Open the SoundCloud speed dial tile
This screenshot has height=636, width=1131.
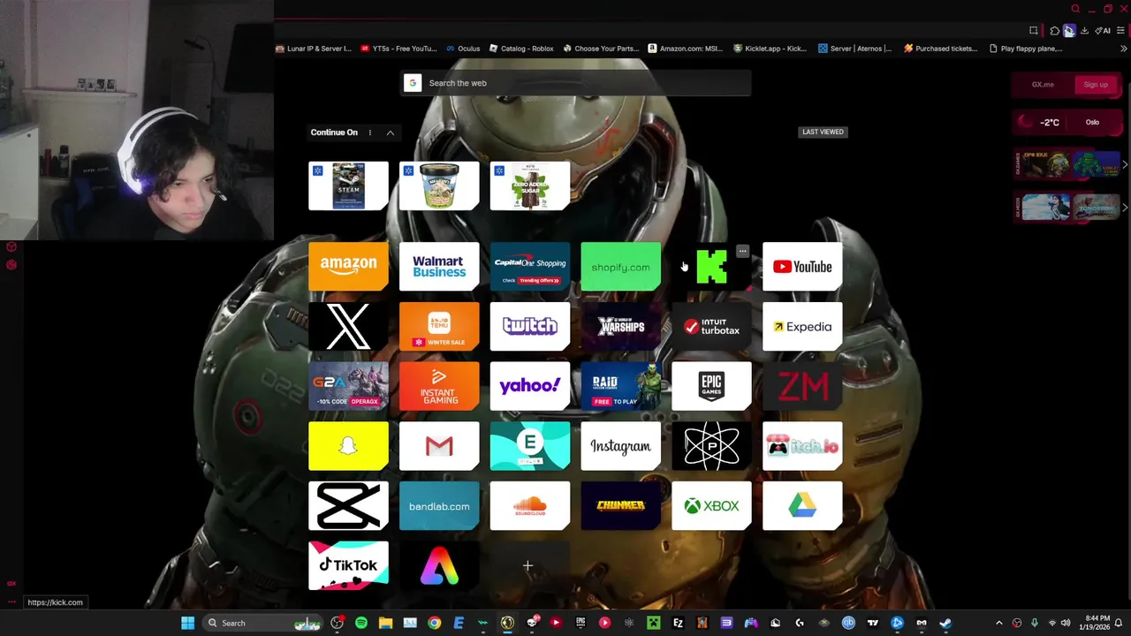(x=530, y=506)
